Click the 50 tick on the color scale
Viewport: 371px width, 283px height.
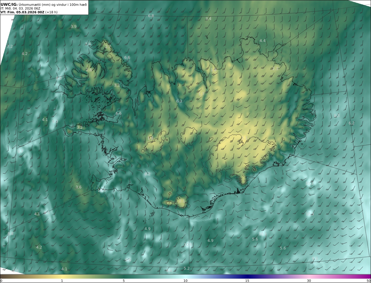(368, 281)
